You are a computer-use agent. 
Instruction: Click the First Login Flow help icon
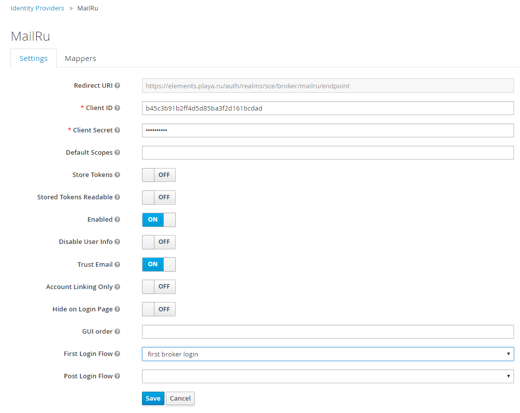(x=117, y=354)
